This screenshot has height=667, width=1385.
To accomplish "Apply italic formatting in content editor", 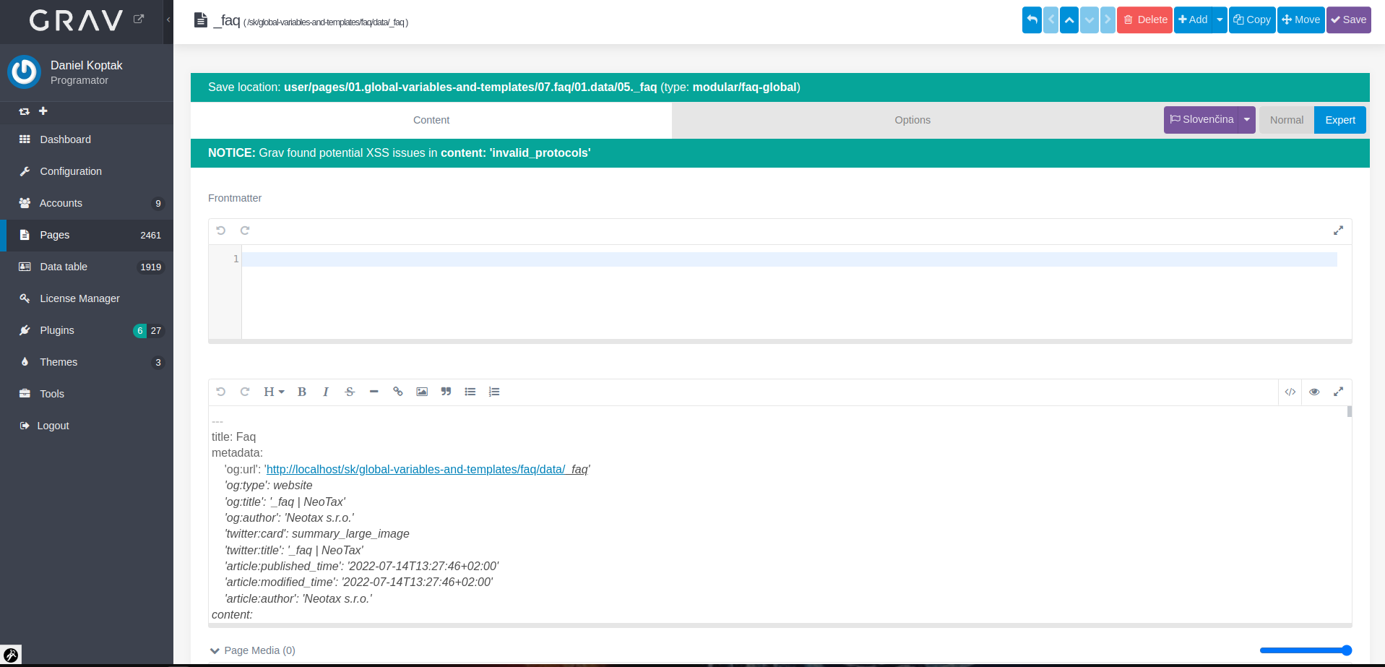I will (x=326, y=392).
